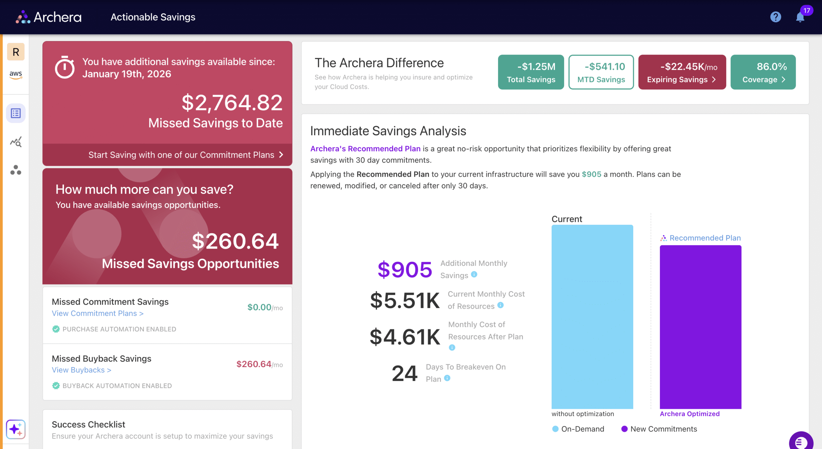Expand the Expiring Savings card chevron
The width and height of the screenshot is (822, 449).
pyautogui.click(x=714, y=79)
